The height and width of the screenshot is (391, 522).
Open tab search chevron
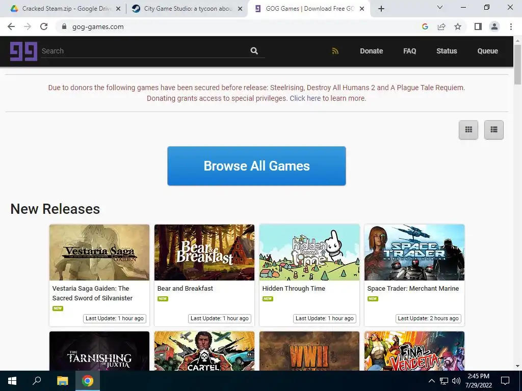pyautogui.click(x=440, y=7)
